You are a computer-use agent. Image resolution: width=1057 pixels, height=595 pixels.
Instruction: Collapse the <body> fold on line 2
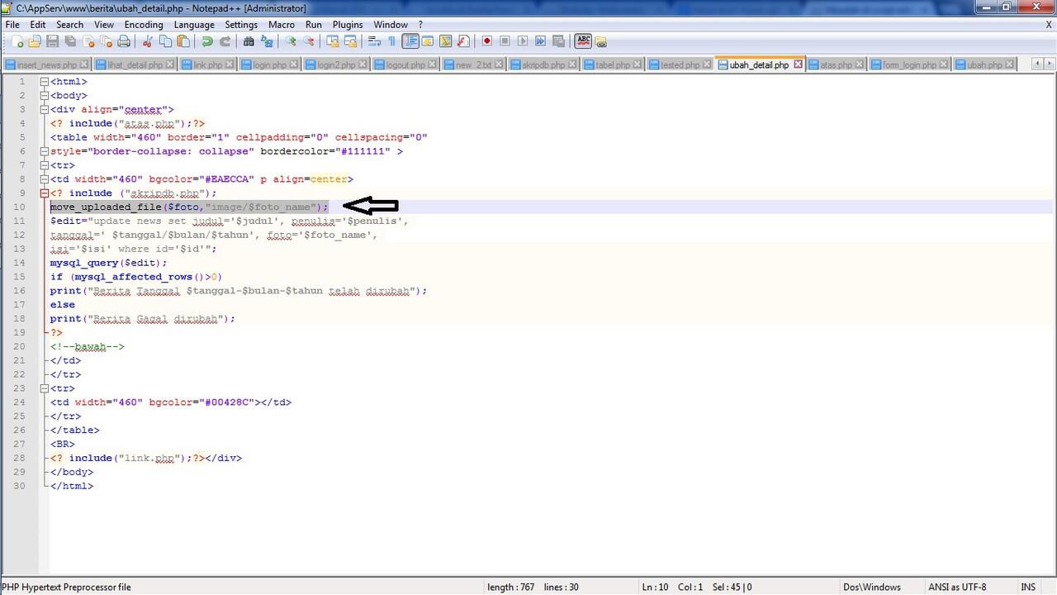[x=44, y=96]
